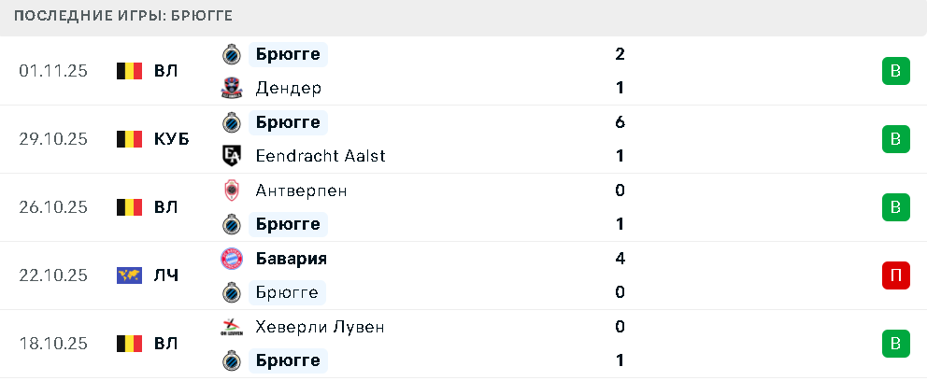Click green В badge for 18.10.25 match
The height and width of the screenshot is (381, 927).
point(894,344)
